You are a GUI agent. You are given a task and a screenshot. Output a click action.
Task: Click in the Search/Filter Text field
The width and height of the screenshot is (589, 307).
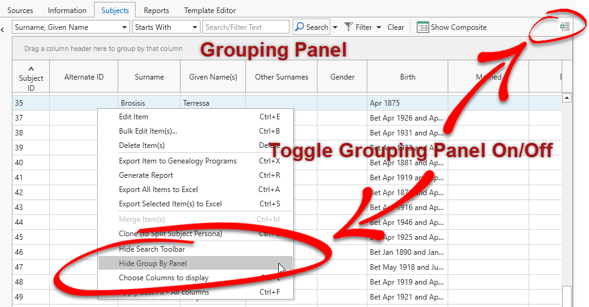246,27
